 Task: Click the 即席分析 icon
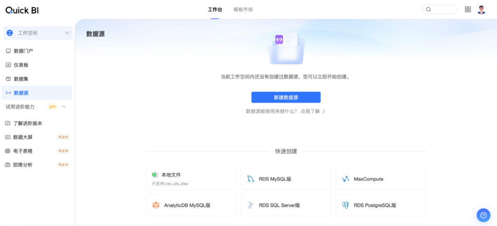[8, 165]
